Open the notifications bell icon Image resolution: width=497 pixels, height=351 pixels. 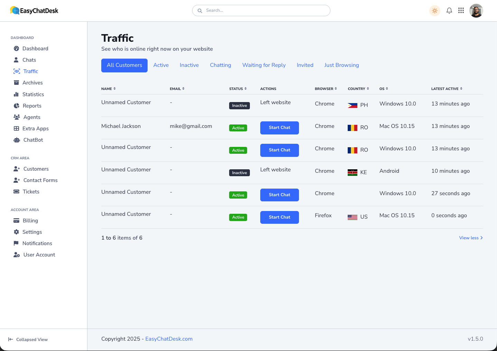(449, 11)
